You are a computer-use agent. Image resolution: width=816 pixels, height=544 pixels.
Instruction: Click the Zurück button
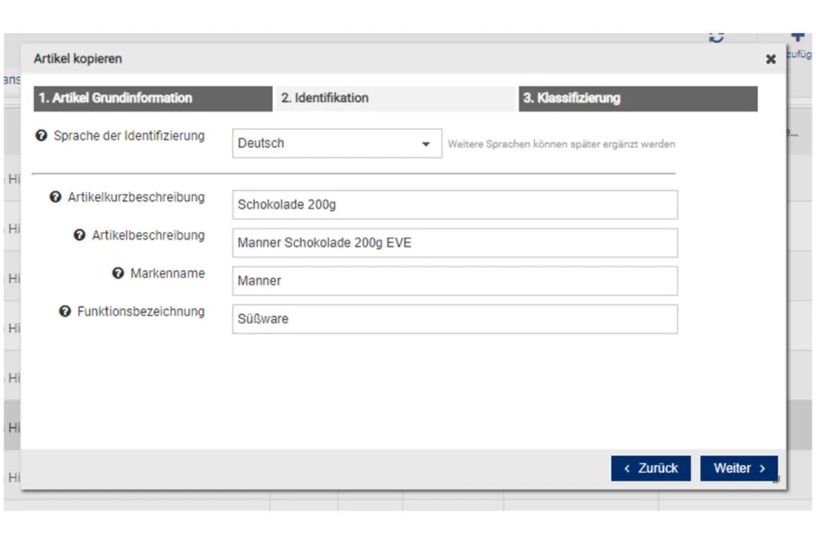(x=650, y=468)
